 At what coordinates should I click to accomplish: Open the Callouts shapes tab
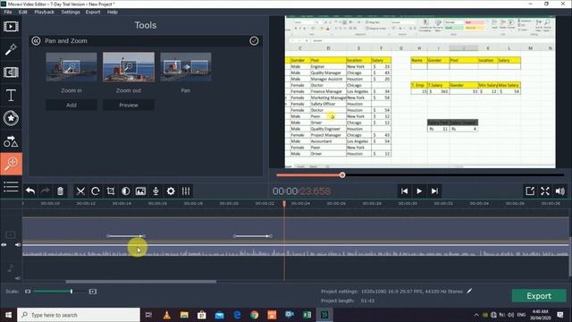(x=11, y=141)
